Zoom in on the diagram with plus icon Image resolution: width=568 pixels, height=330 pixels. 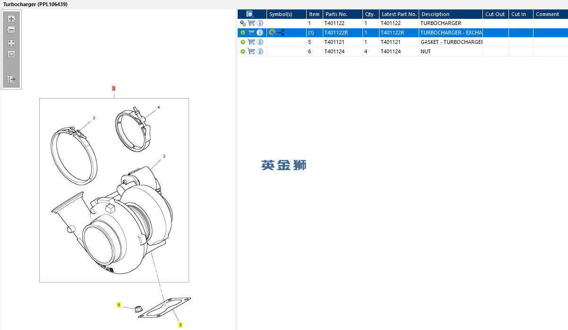tap(12, 19)
